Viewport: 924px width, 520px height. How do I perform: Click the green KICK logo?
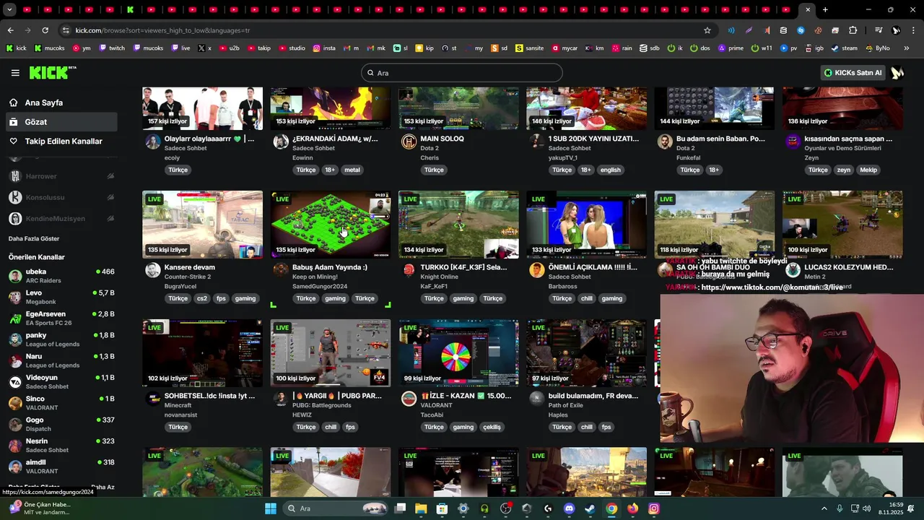(x=52, y=72)
